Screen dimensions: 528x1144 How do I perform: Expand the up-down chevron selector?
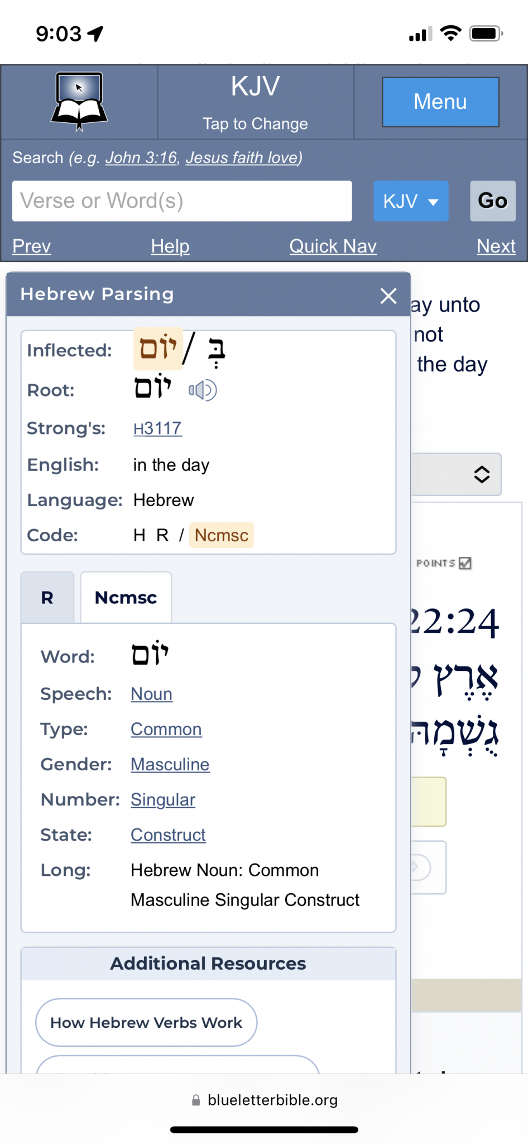coord(482,474)
